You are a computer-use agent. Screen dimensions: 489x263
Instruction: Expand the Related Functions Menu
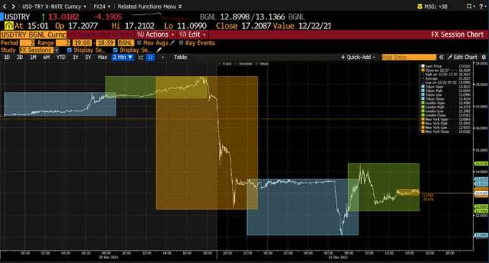(149, 6)
